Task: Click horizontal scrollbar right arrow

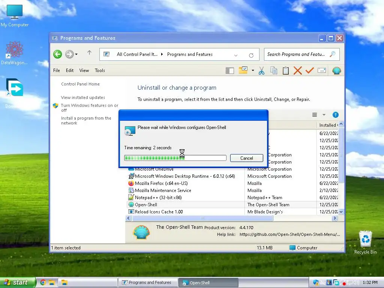Action: [x=335, y=218]
